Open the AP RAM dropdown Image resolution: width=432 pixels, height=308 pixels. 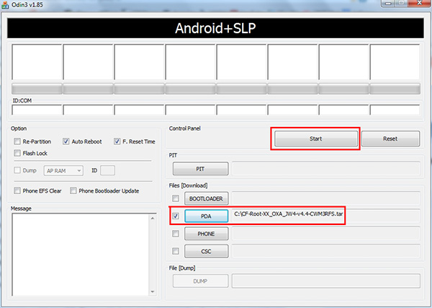pos(63,171)
